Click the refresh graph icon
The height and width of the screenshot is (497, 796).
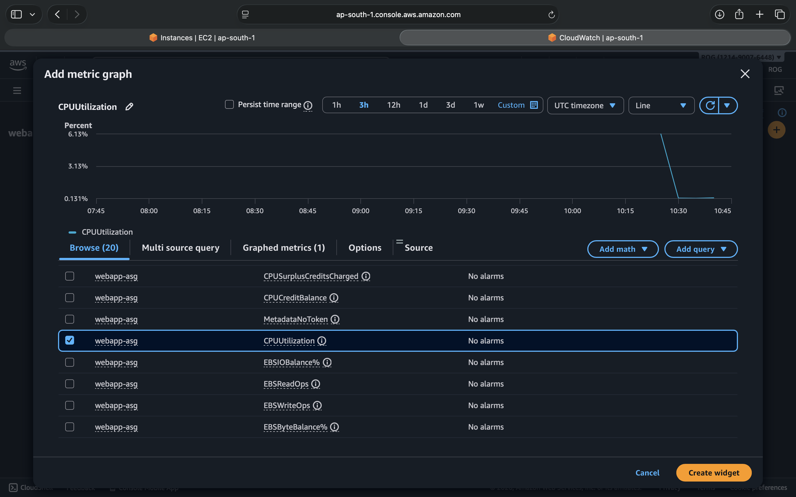click(x=710, y=105)
